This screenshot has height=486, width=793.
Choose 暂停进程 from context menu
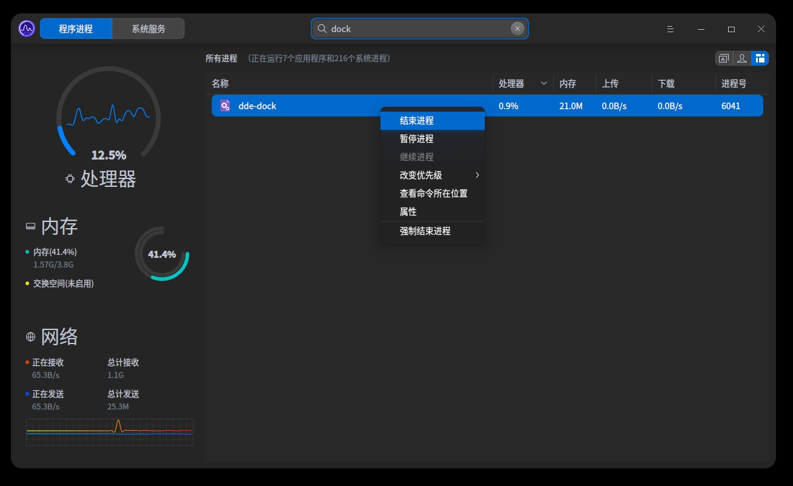[433, 139]
